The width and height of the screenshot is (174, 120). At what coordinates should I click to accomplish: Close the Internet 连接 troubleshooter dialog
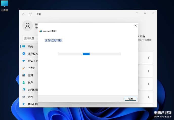point(136,25)
